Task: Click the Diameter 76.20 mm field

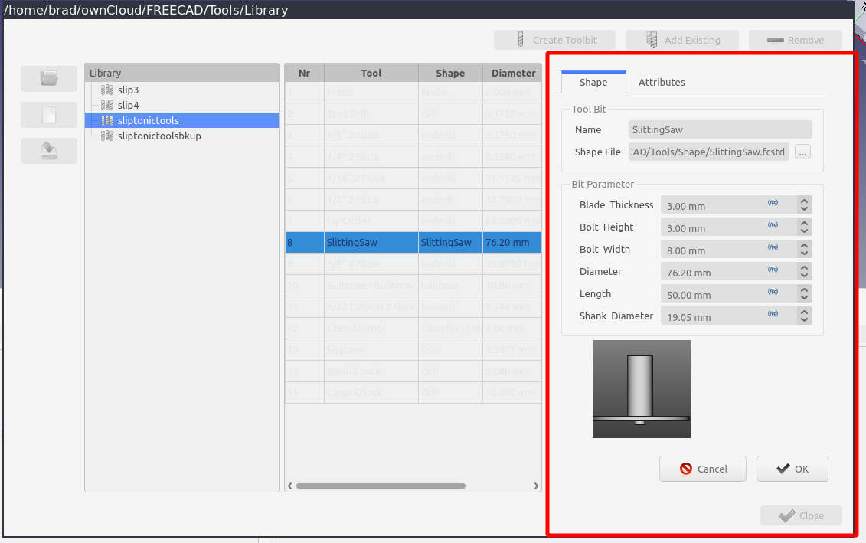Action: point(728,271)
